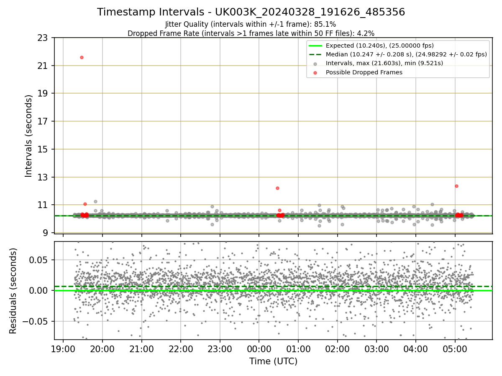Select the red dropped-frame point near 05:00 at 12.4 seconds
The width and height of the screenshot is (502, 376).
click(x=456, y=186)
